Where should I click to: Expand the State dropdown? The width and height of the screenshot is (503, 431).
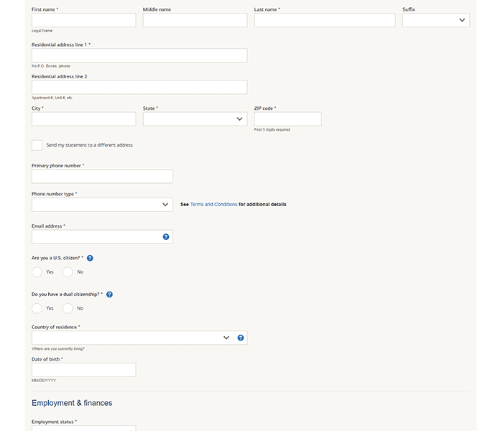[x=195, y=119]
